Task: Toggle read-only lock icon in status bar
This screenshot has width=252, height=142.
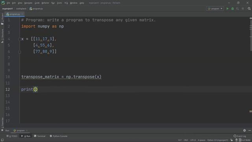Action: pos(232,140)
